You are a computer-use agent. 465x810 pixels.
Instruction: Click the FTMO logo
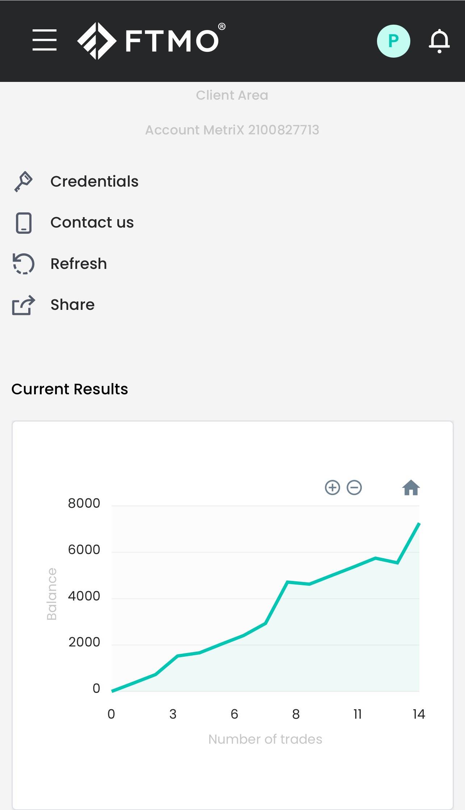tap(151, 41)
